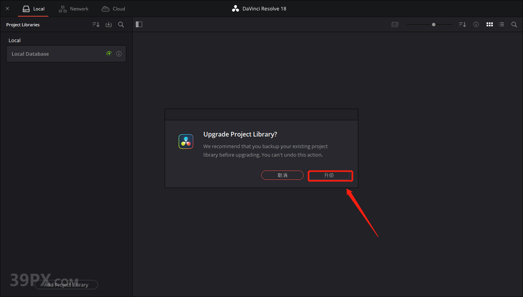Image resolution: width=523 pixels, height=297 pixels.
Task: Click the 升级 upgrade button in the dialog
Action: coord(329,175)
